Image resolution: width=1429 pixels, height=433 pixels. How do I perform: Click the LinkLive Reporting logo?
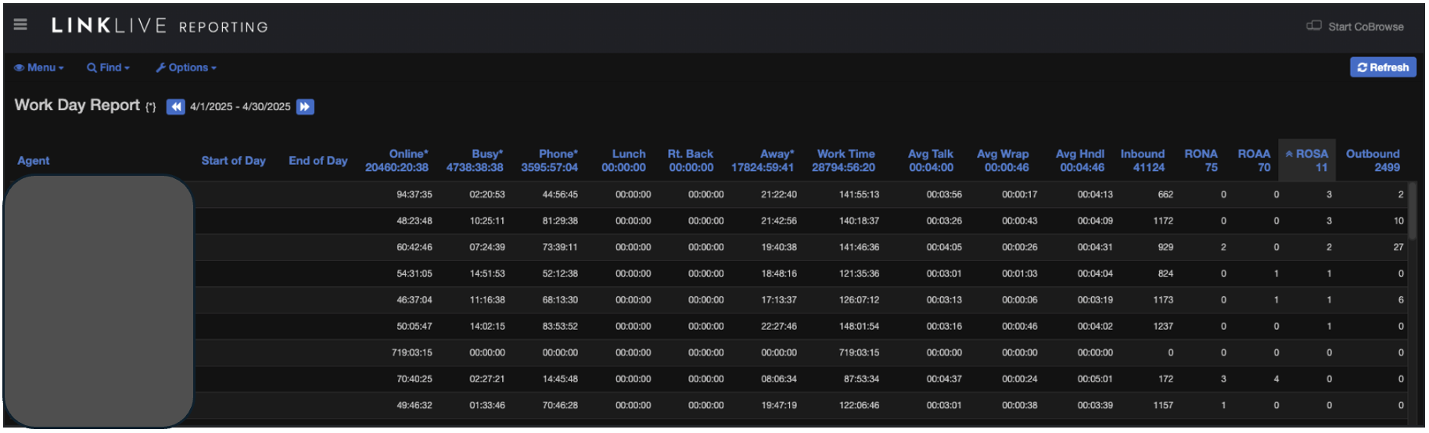pos(160,27)
